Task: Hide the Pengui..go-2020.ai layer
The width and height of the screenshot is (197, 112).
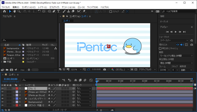Action: [x=2, y=92]
